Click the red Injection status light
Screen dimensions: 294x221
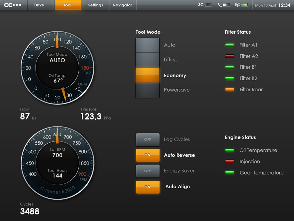pyautogui.click(x=229, y=161)
